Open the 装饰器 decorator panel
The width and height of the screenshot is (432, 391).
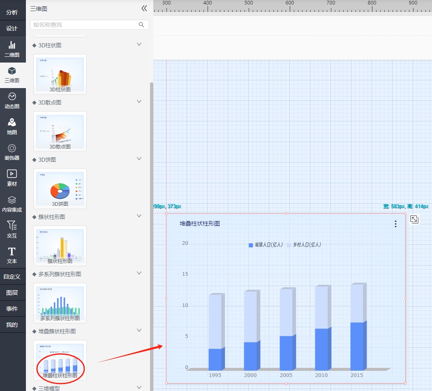(x=12, y=152)
